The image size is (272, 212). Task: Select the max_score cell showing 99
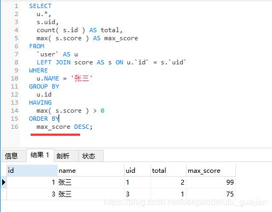211,182
